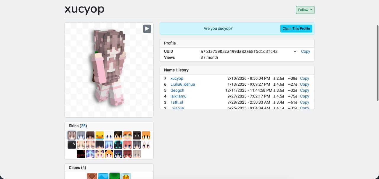Pick the green cape
The width and height of the screenshot is (379, 179).
point(114,176)
